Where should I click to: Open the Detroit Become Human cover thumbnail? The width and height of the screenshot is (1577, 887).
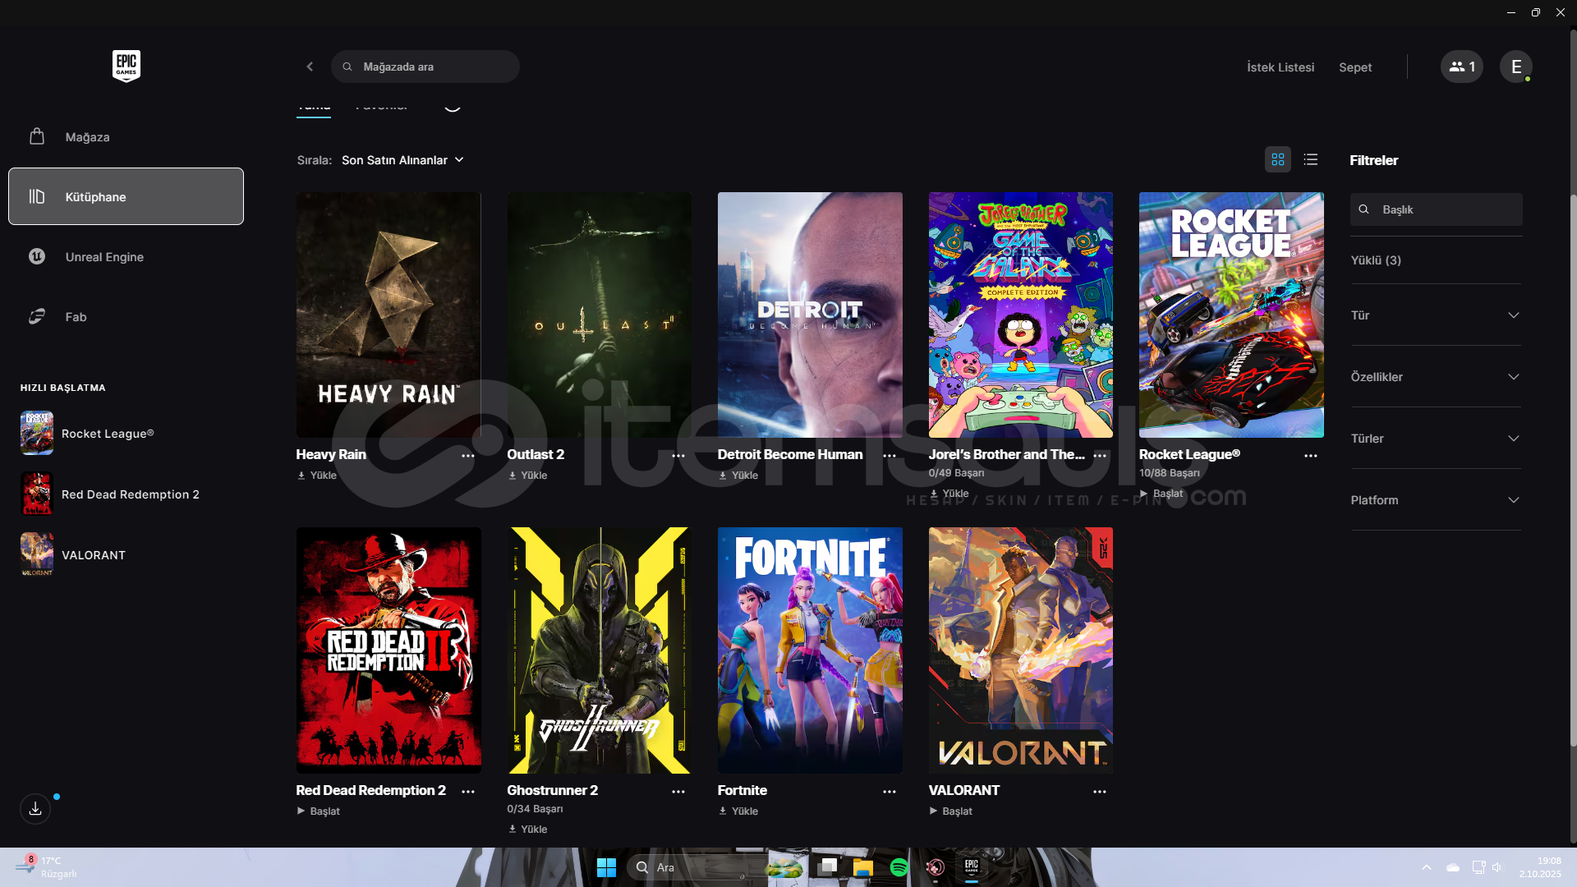809,315
